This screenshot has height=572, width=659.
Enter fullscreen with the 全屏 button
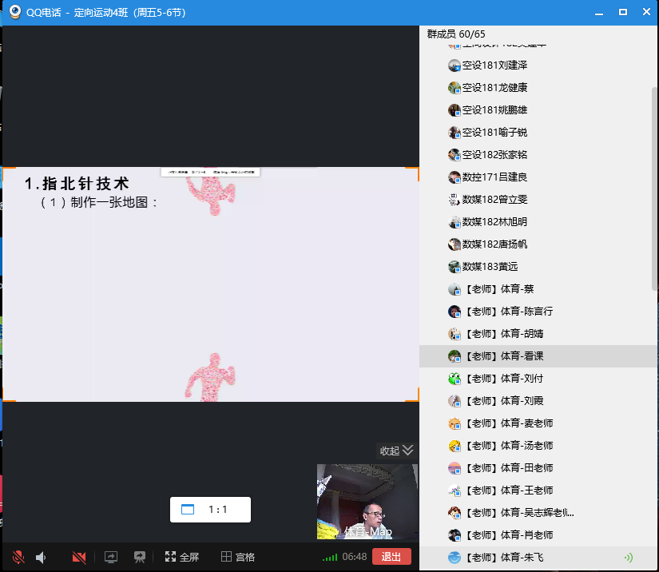[x=181, y=557]
